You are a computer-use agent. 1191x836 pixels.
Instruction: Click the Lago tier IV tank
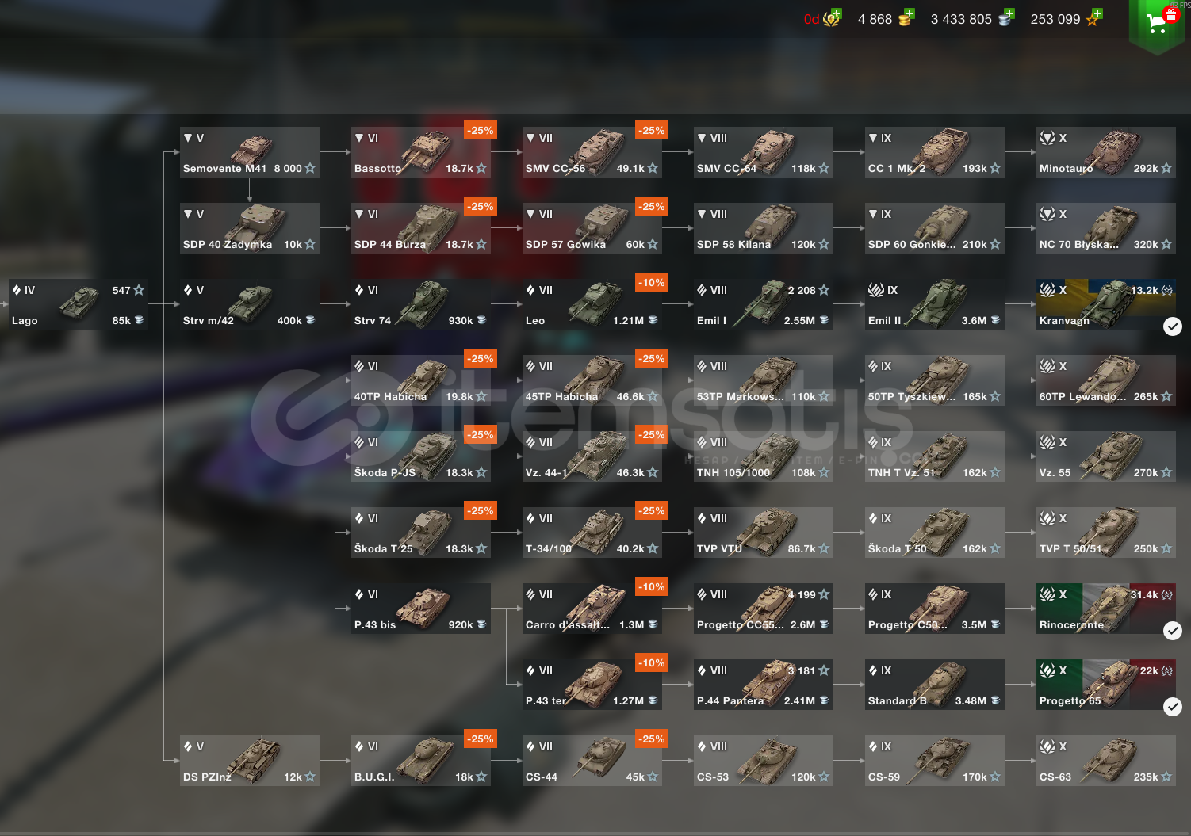coord(79,304)
